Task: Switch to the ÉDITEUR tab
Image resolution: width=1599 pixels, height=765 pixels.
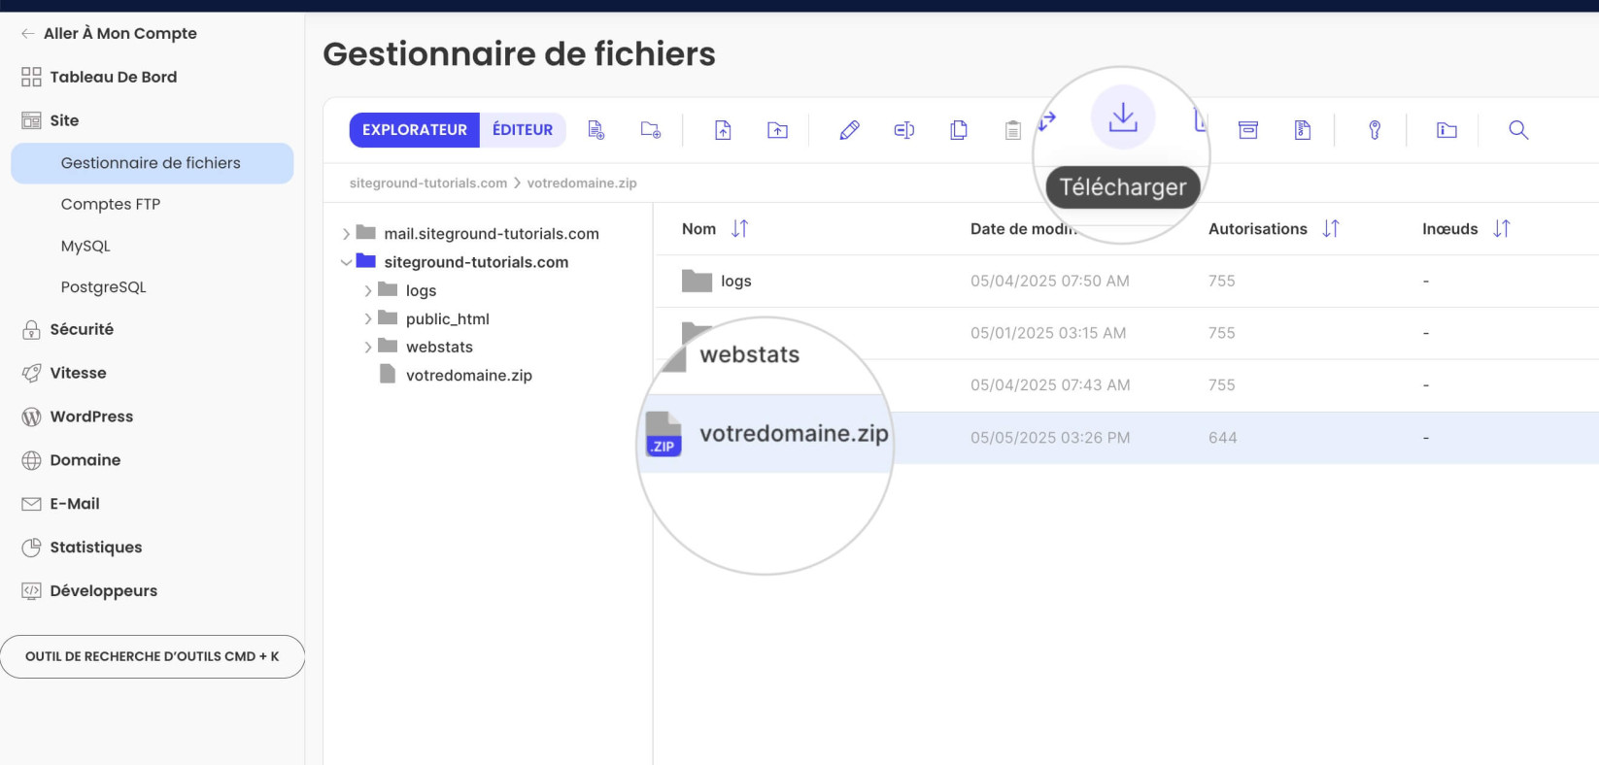Action: click(523, 130)
